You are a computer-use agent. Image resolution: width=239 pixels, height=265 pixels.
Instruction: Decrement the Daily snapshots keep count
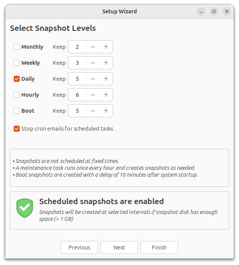pos(92,79)
